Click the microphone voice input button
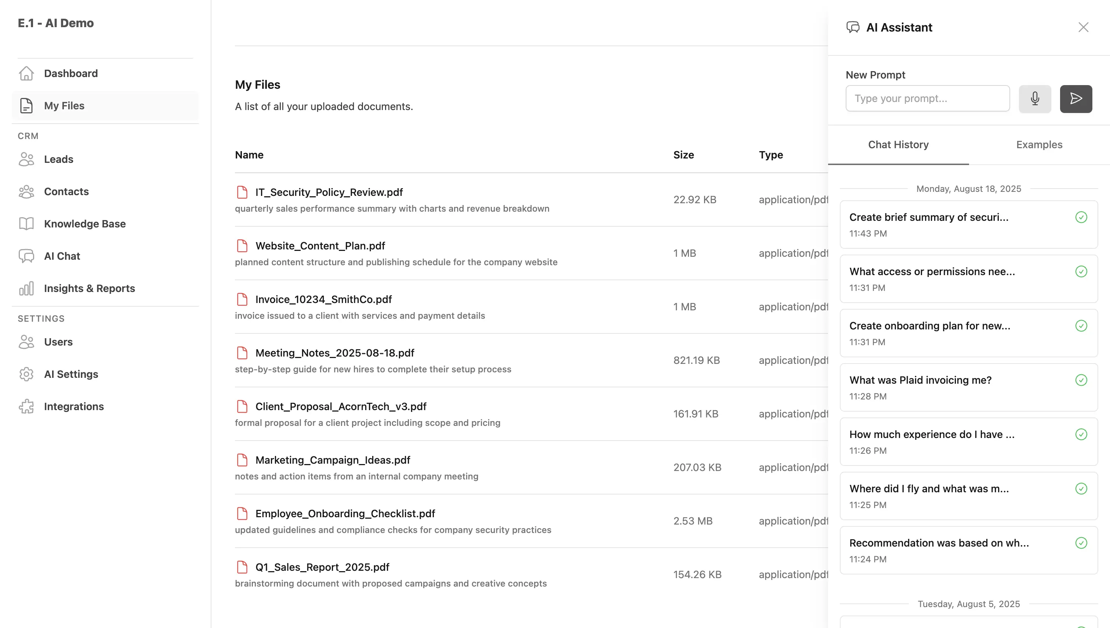 tap(1035, 99)
